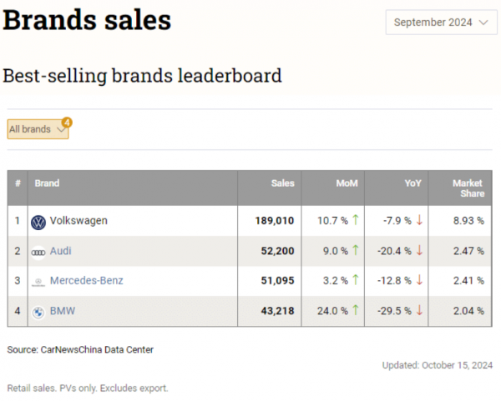Screen dimensions: 501x401
Task: Open the Audi brand link
Action: click(x=63, y=252)
